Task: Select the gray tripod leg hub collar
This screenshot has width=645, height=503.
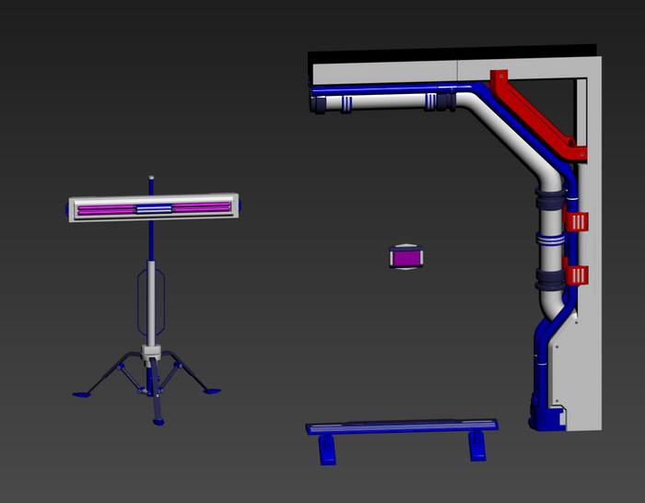Action: 151,353
